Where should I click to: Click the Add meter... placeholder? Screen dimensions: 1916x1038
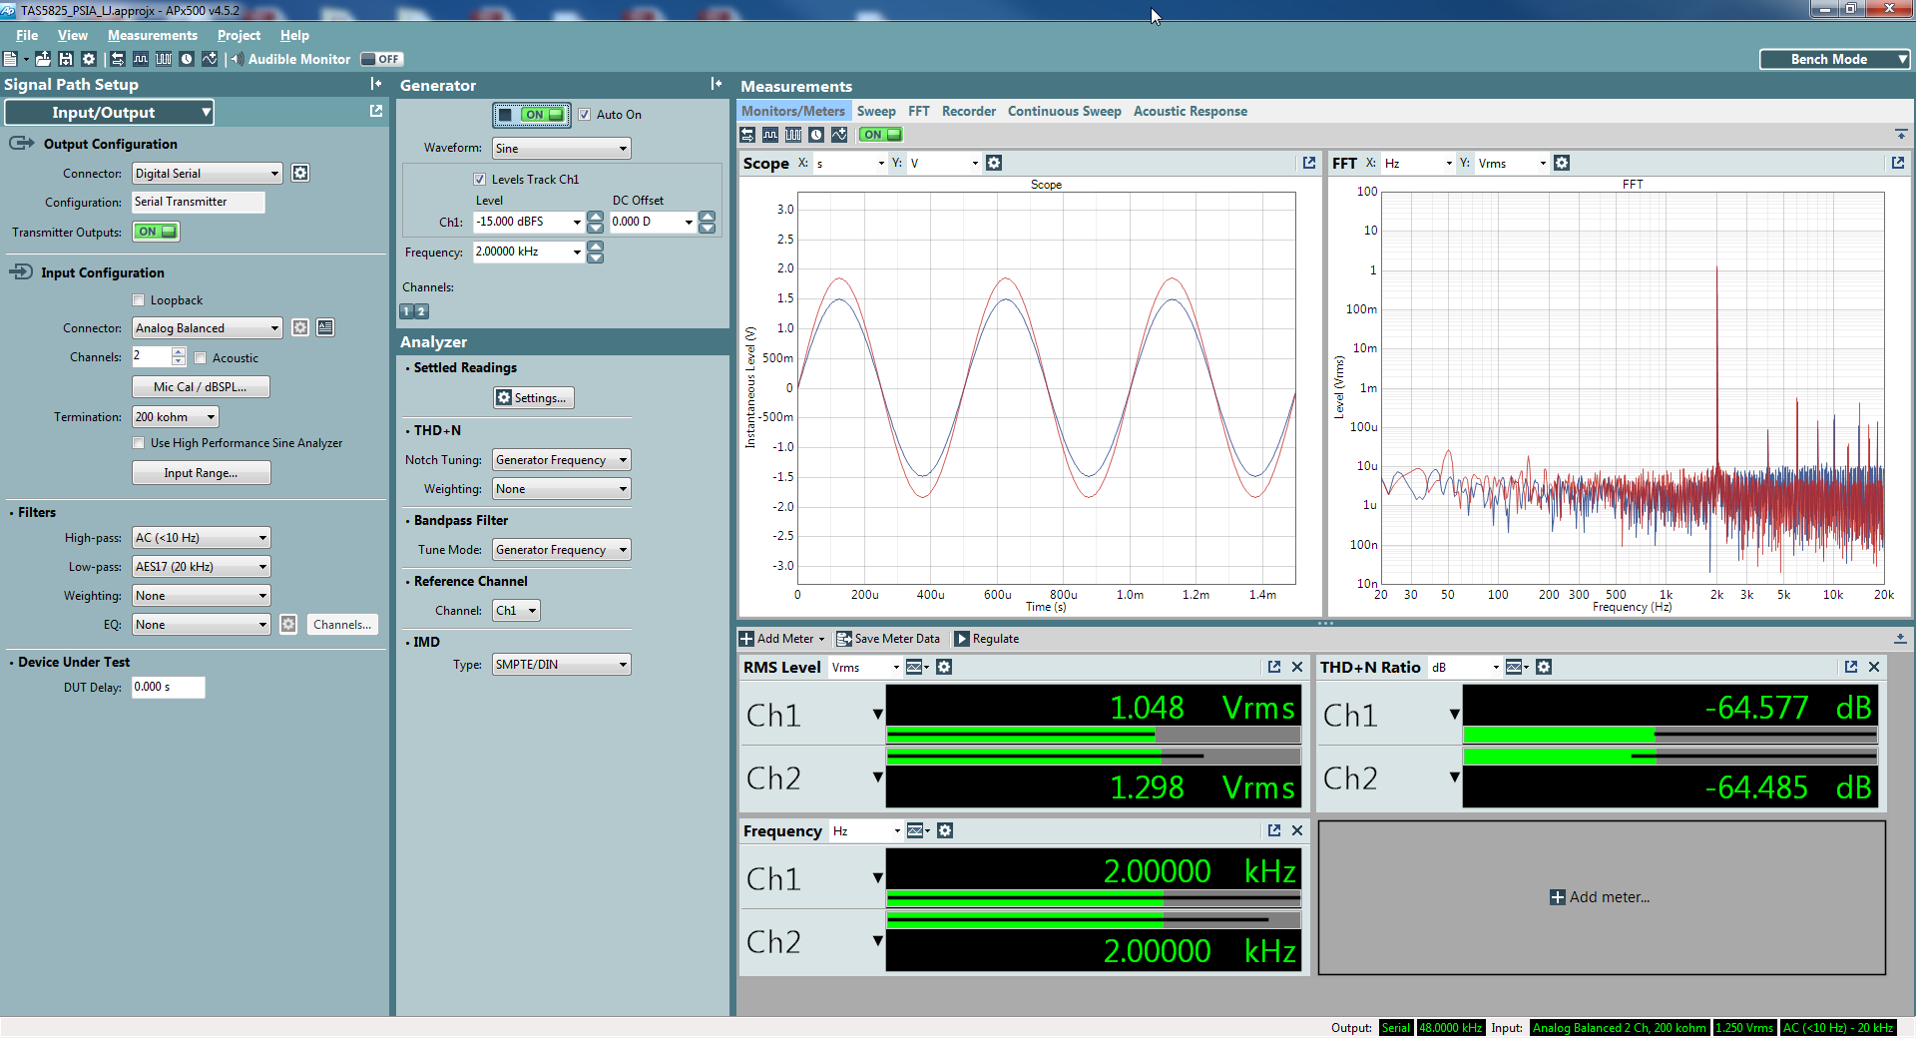1601,897
